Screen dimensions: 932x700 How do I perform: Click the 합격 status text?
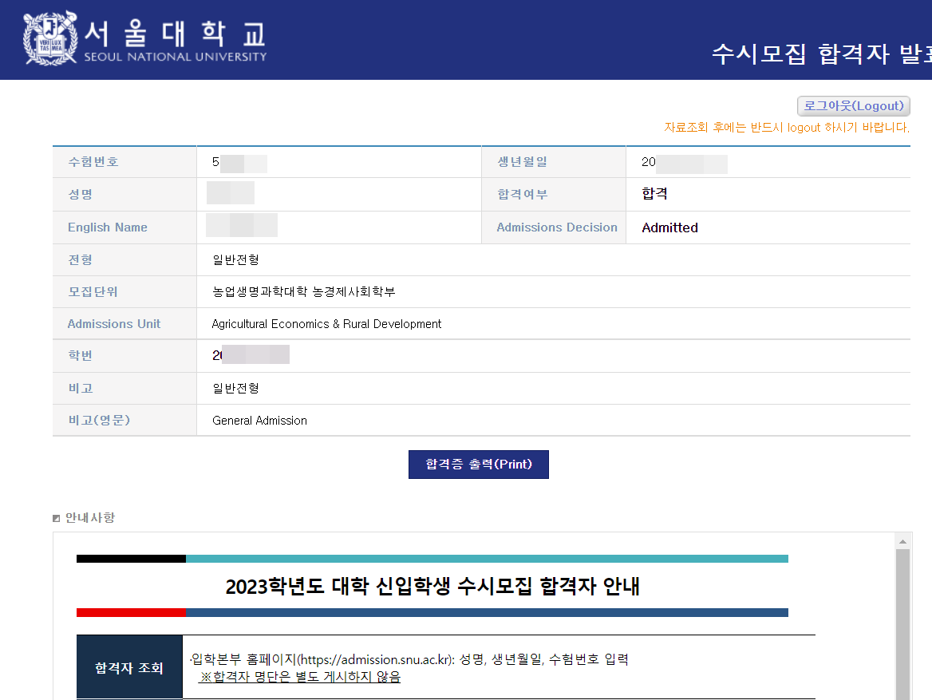click(654, 194)
